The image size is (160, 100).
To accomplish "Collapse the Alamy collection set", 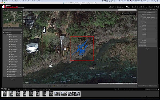I will (x=6, y=35).
